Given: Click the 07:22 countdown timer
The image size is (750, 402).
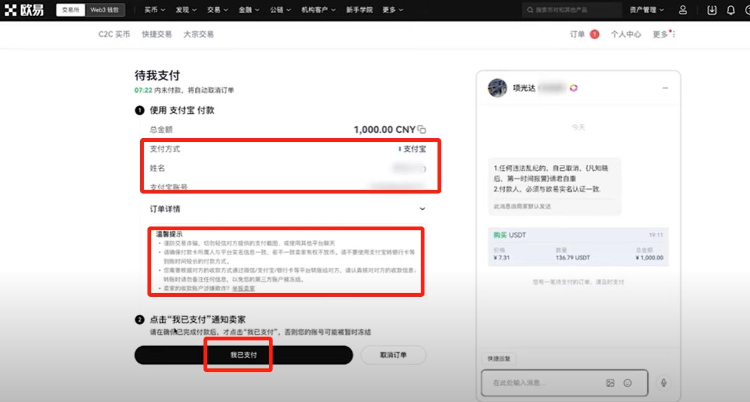Looking at the screenshot, I should click(143, 90).
